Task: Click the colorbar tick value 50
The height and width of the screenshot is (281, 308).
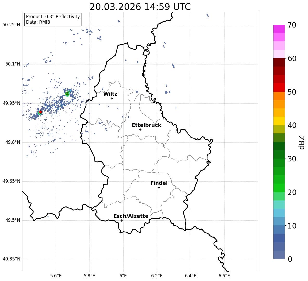Action: 292,92
